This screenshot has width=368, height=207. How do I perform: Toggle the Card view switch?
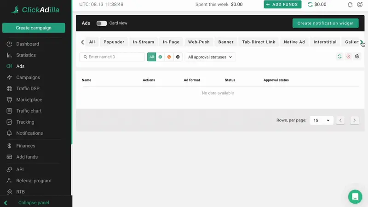pos(102,23)
